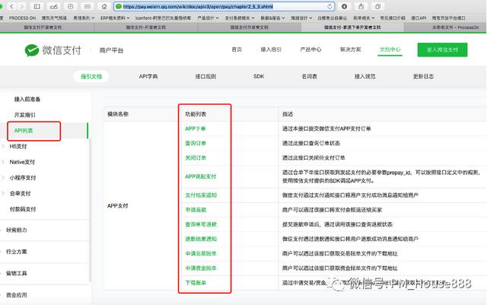The height and width of the screenshot is (305, 487).
Task: Open 接入前准备 in the sidebar
Action: [27, 99]
